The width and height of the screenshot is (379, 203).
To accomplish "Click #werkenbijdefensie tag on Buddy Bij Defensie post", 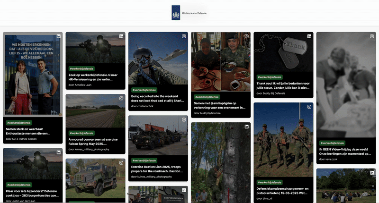I will [270, 77].
